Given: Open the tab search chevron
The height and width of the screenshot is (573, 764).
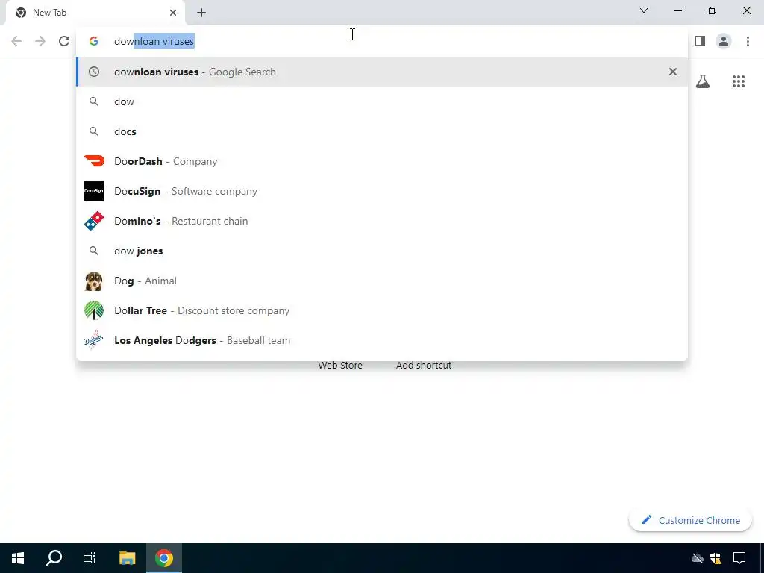Looking at the screenshot, I should [x=644, y=10].
